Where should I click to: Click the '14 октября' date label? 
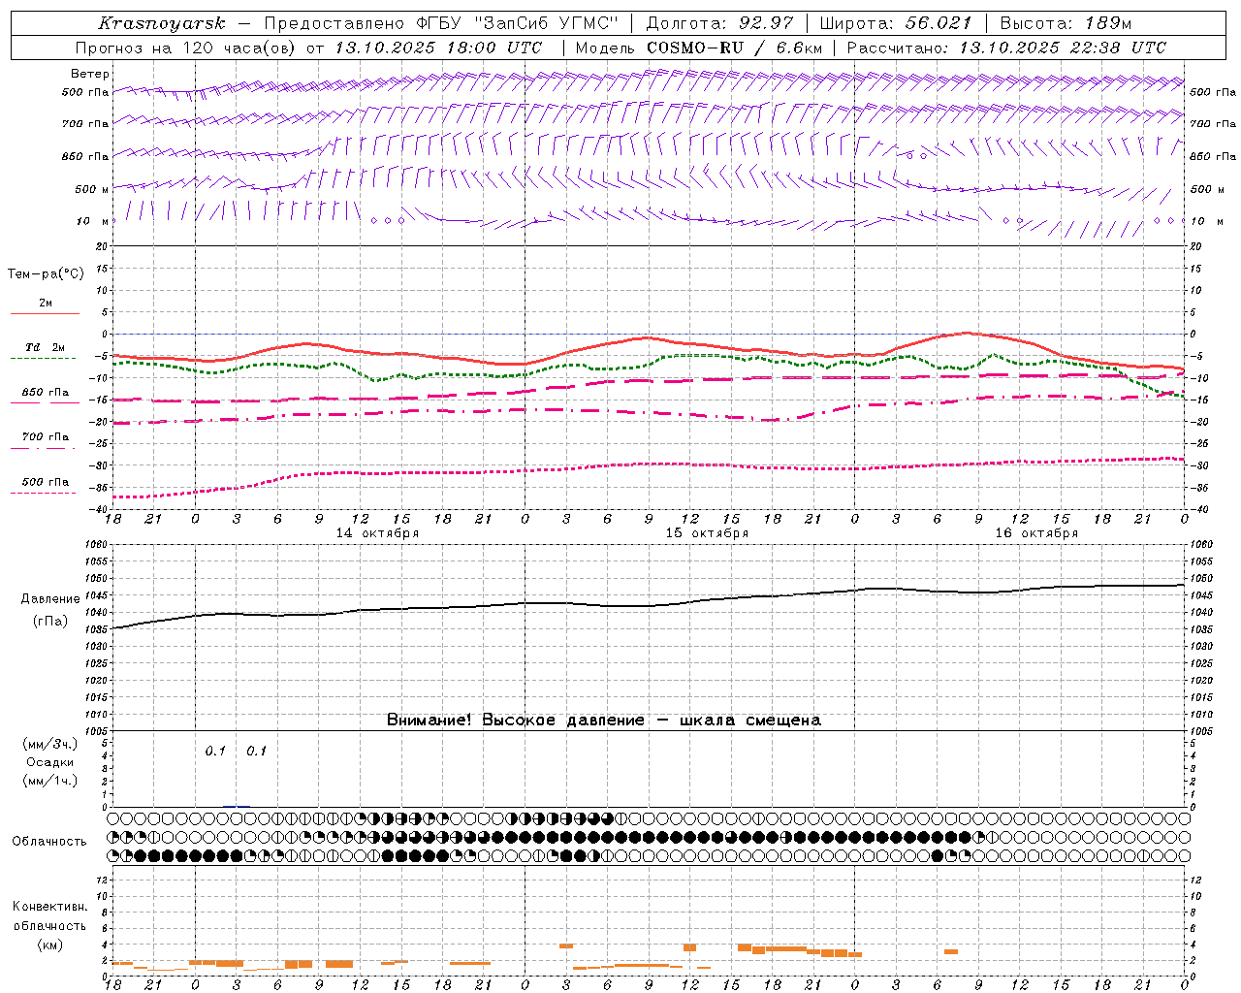(x=377, y=533)
